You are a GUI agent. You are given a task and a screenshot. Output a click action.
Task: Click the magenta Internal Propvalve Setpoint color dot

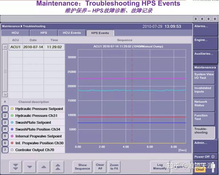(12, 136)
